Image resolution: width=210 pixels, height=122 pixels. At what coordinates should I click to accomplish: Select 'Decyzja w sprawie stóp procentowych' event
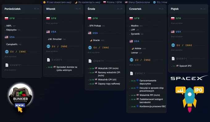[x=151, y=89]
